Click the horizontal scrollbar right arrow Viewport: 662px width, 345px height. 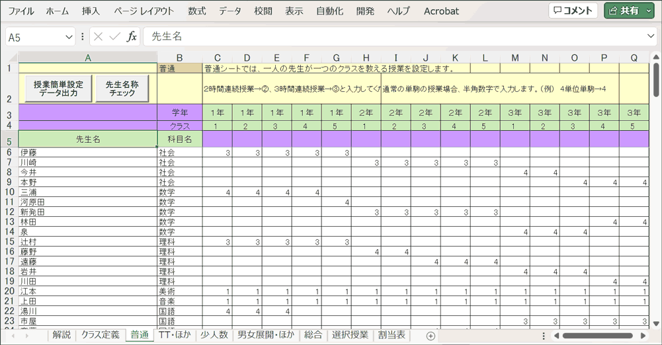click(643, 336)
